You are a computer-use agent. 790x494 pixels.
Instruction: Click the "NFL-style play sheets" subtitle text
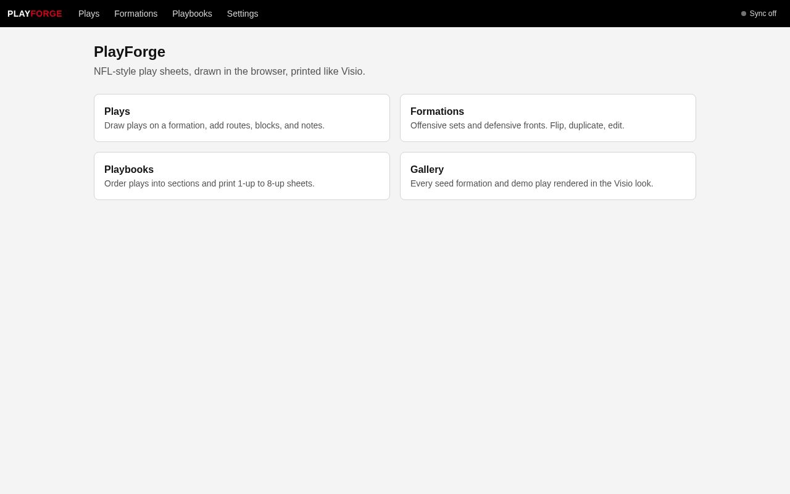coord(230,72)
